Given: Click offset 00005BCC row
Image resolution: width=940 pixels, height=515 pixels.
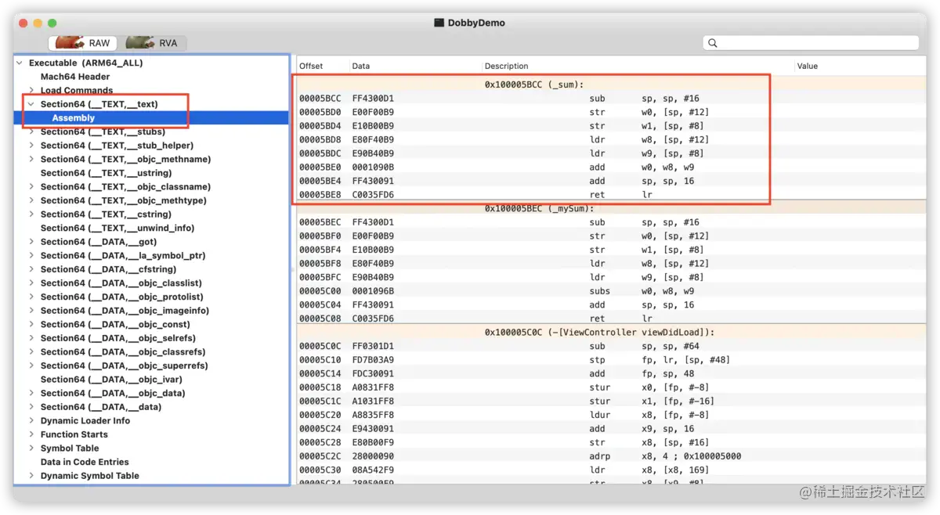Looking at the screenshot, I should (610, 99).
